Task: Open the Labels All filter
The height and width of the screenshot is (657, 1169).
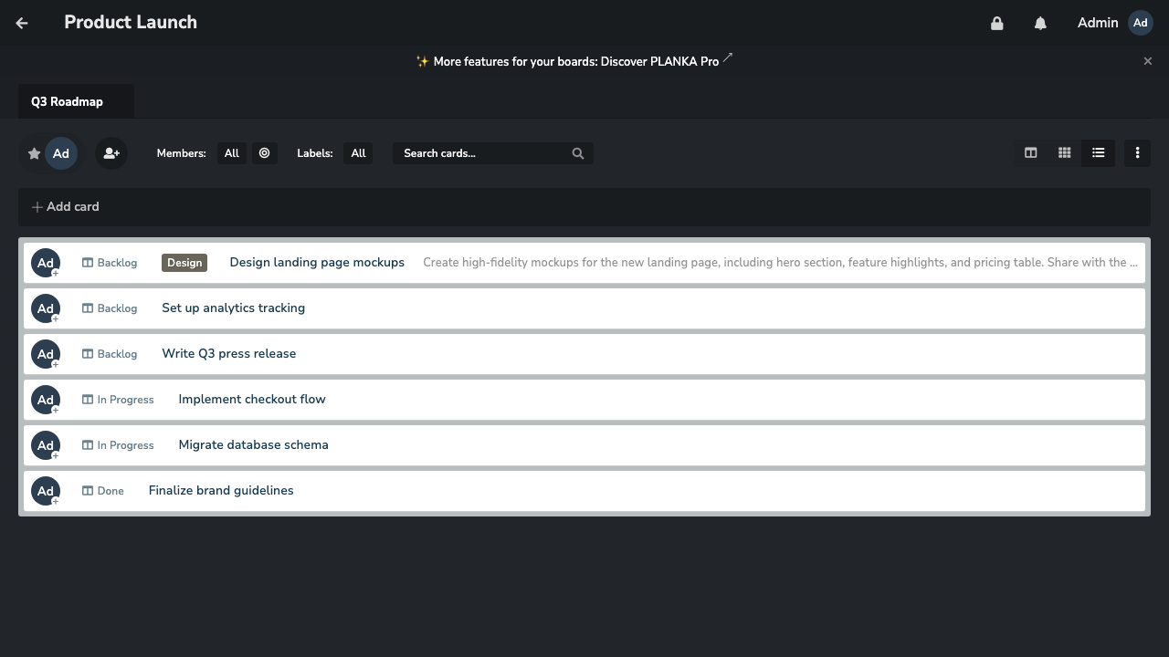Action: coord(358,153)
